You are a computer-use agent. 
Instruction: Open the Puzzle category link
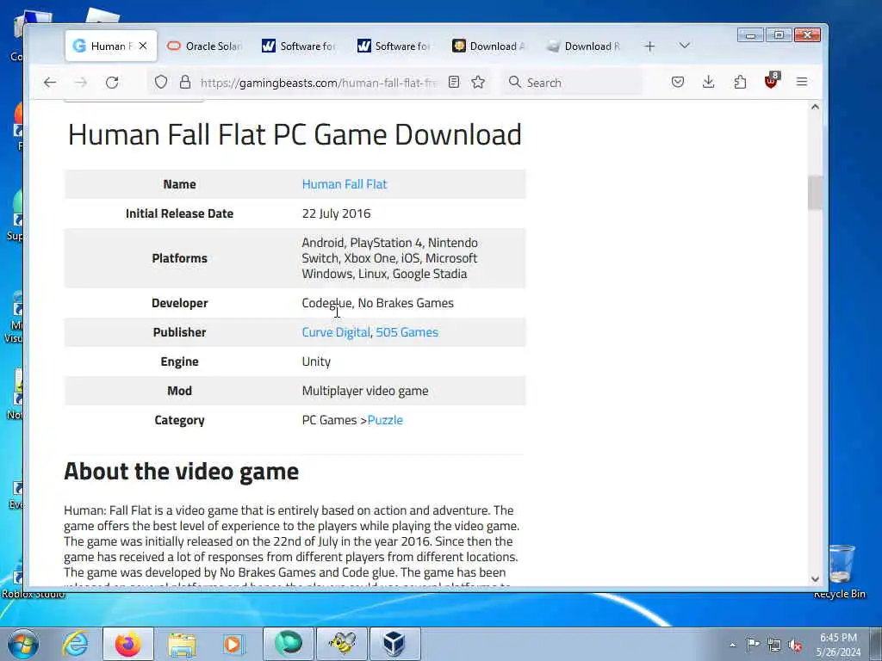point(385,420)
